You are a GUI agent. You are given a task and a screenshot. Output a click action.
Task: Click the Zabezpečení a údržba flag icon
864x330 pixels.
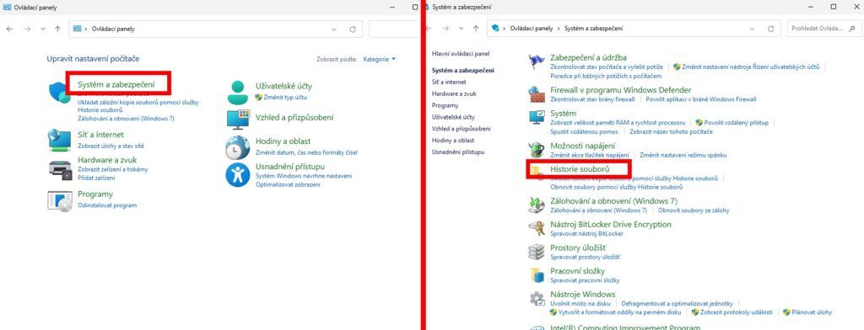point(536,62)
